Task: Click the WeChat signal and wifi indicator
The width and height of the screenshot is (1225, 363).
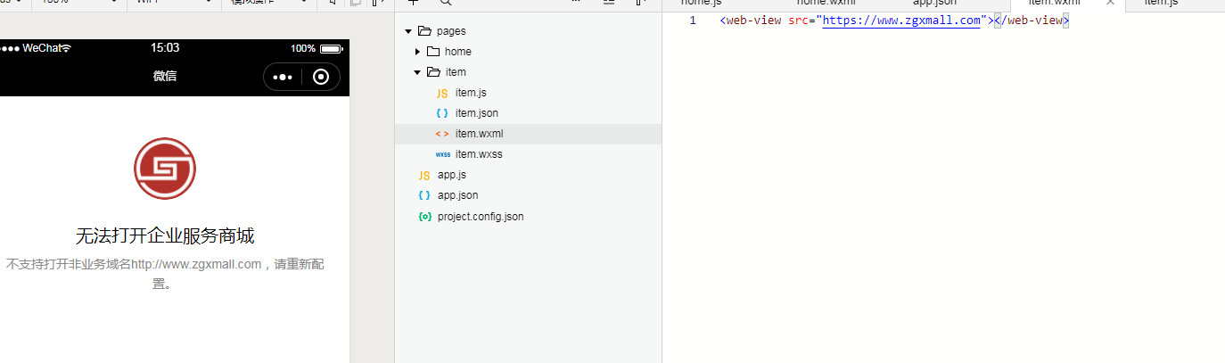Action: click(x=36, y=48)
